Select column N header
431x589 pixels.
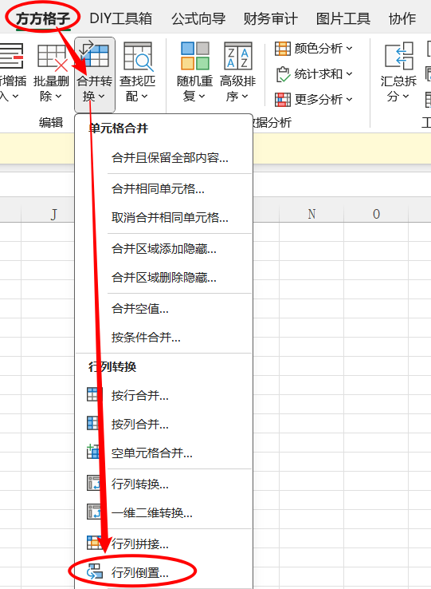pyautogui.click(x=311, y=214)
